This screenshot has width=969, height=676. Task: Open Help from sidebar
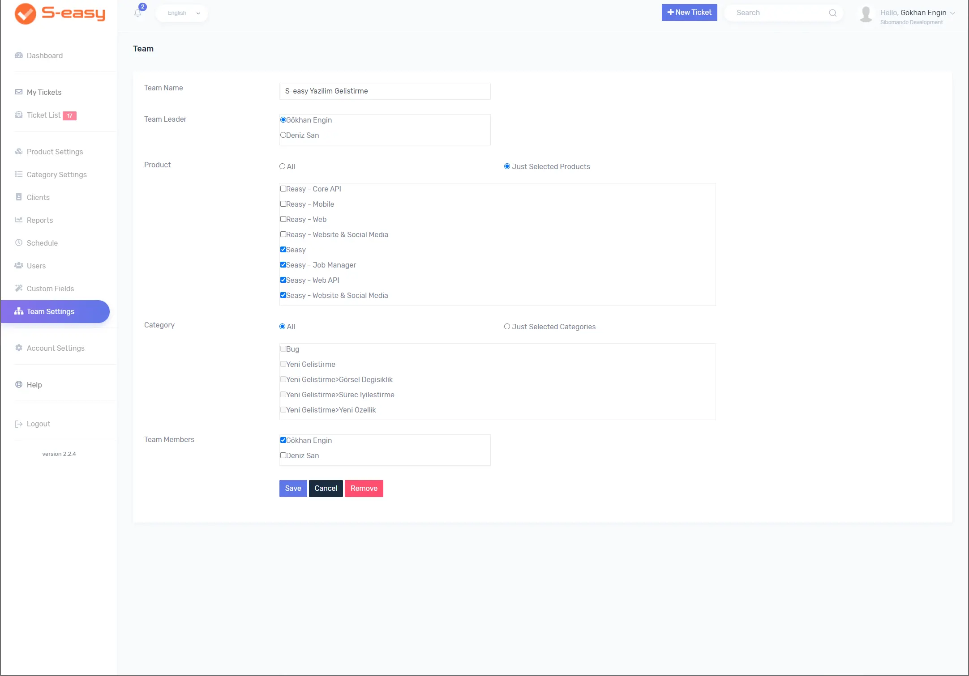(x=34, y=385)
